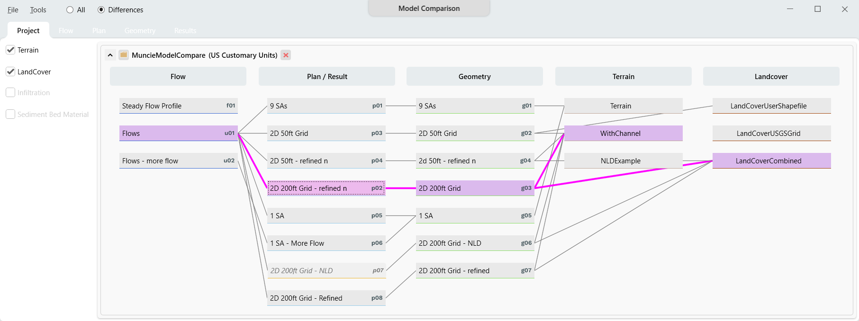Click the Plan / Result column header
The height and width of the screenshot is (321, 859).
tap(326, 76)
